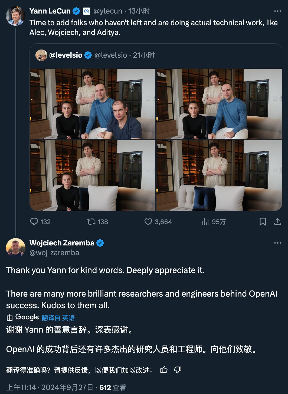
Task: Open the quoted @levelsio tweet header
Action: point(95,55)
